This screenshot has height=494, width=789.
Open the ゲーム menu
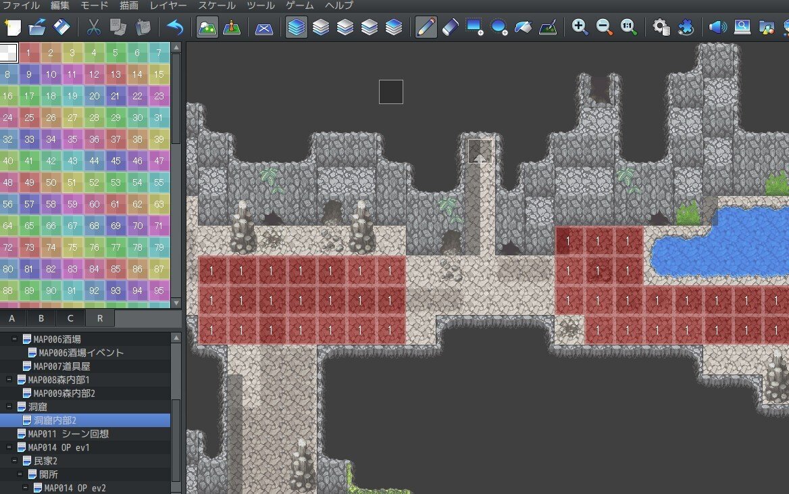300,5
